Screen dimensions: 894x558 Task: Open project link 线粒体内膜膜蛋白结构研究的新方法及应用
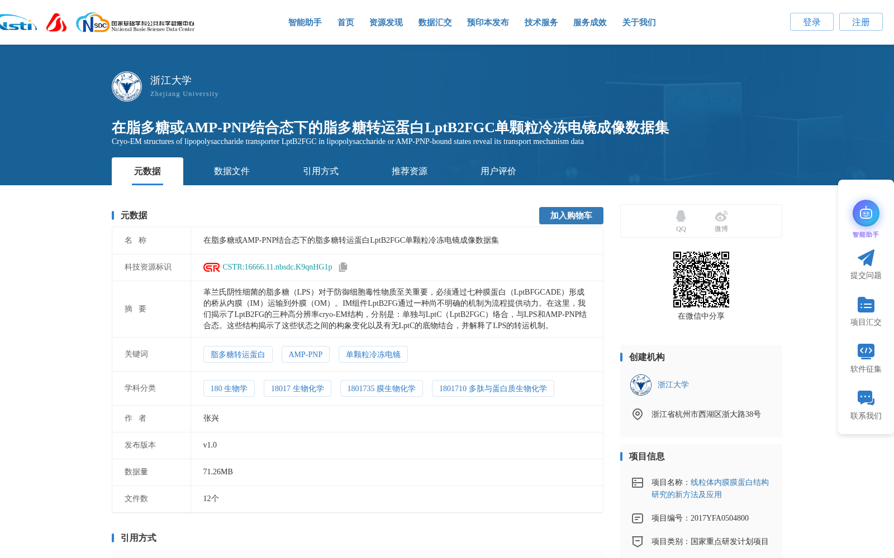pos(710,489)
